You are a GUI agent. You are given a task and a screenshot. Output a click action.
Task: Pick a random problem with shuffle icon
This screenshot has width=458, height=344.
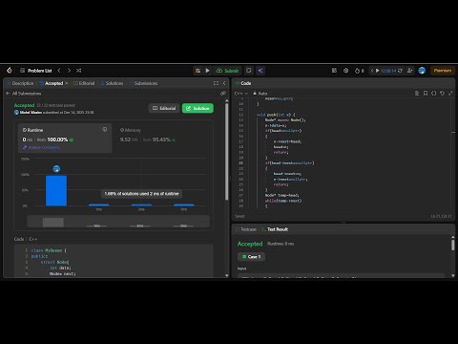click(79, 71)
